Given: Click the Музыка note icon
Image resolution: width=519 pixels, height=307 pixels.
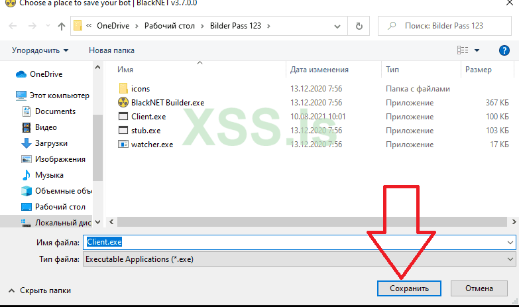Looking at the screenshot, I should click(x=27, y=175).
